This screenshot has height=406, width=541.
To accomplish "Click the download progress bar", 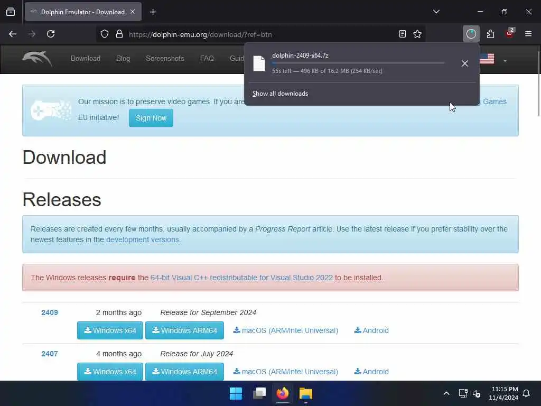I will (358, 63).
